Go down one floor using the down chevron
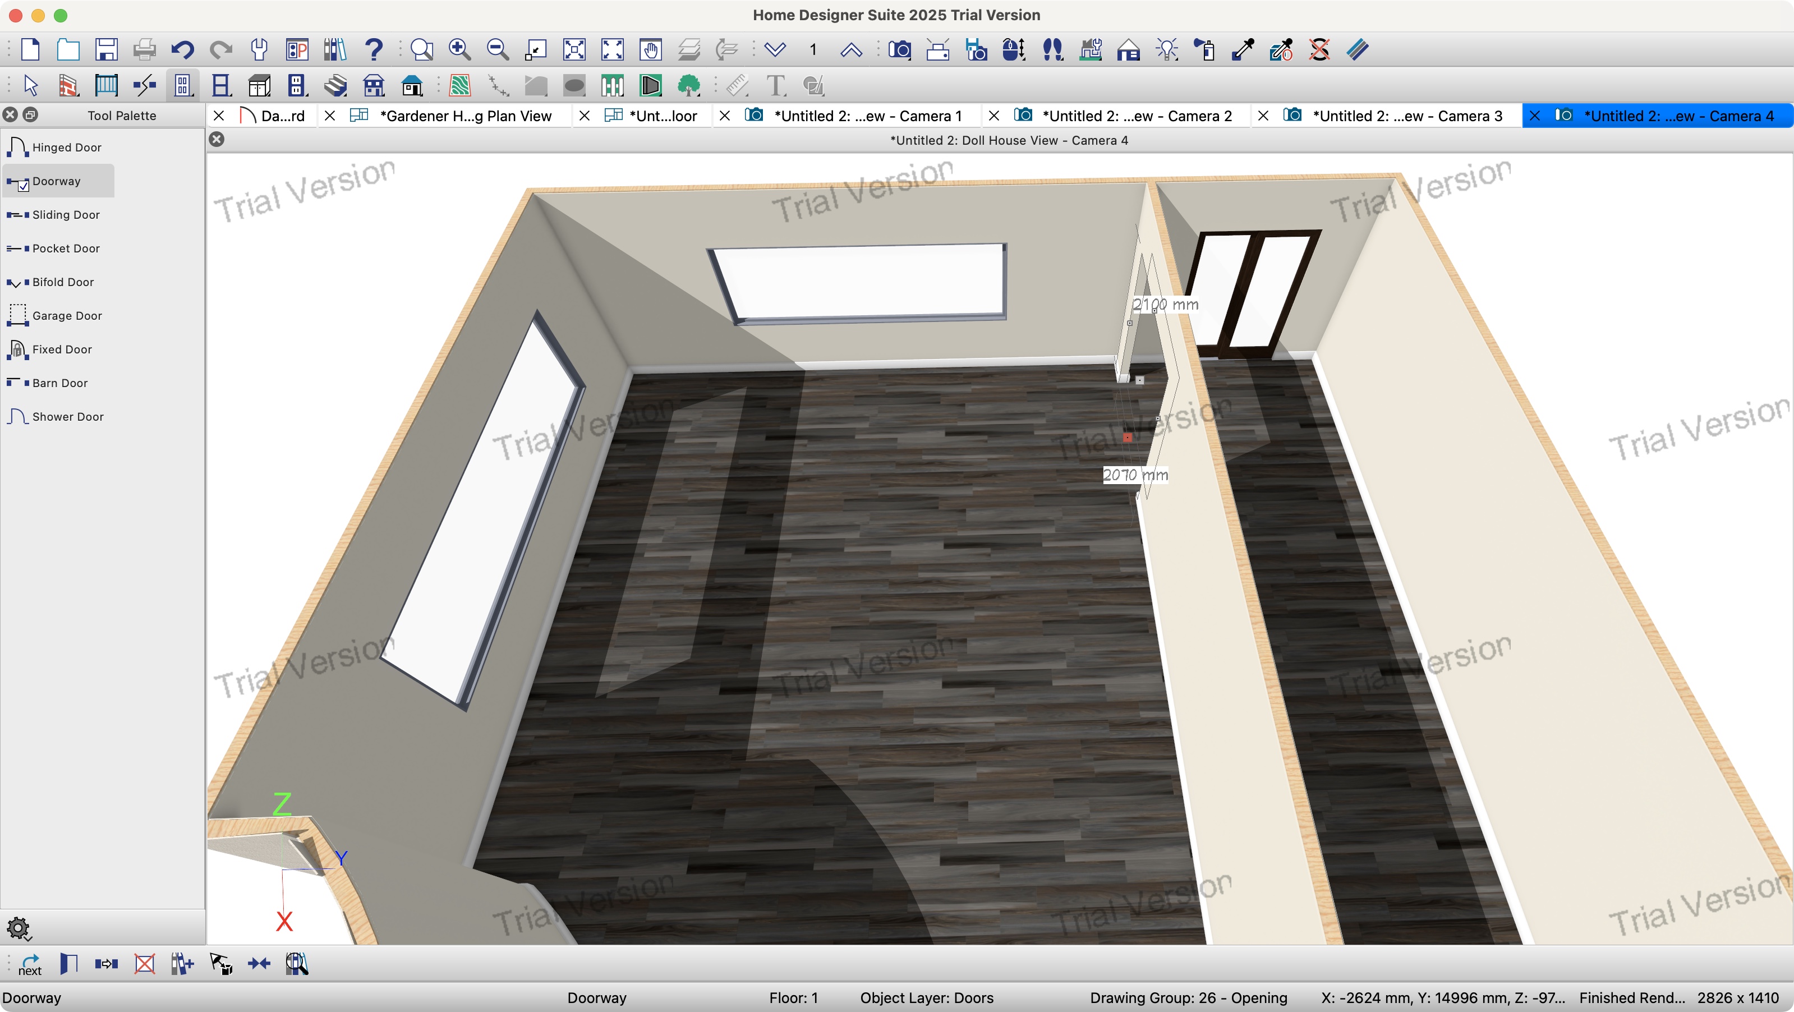The height and width of the screenshot is (1012, 1794). [775, 49]
